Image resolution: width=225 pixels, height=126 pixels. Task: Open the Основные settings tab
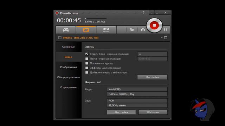(68, 47)
